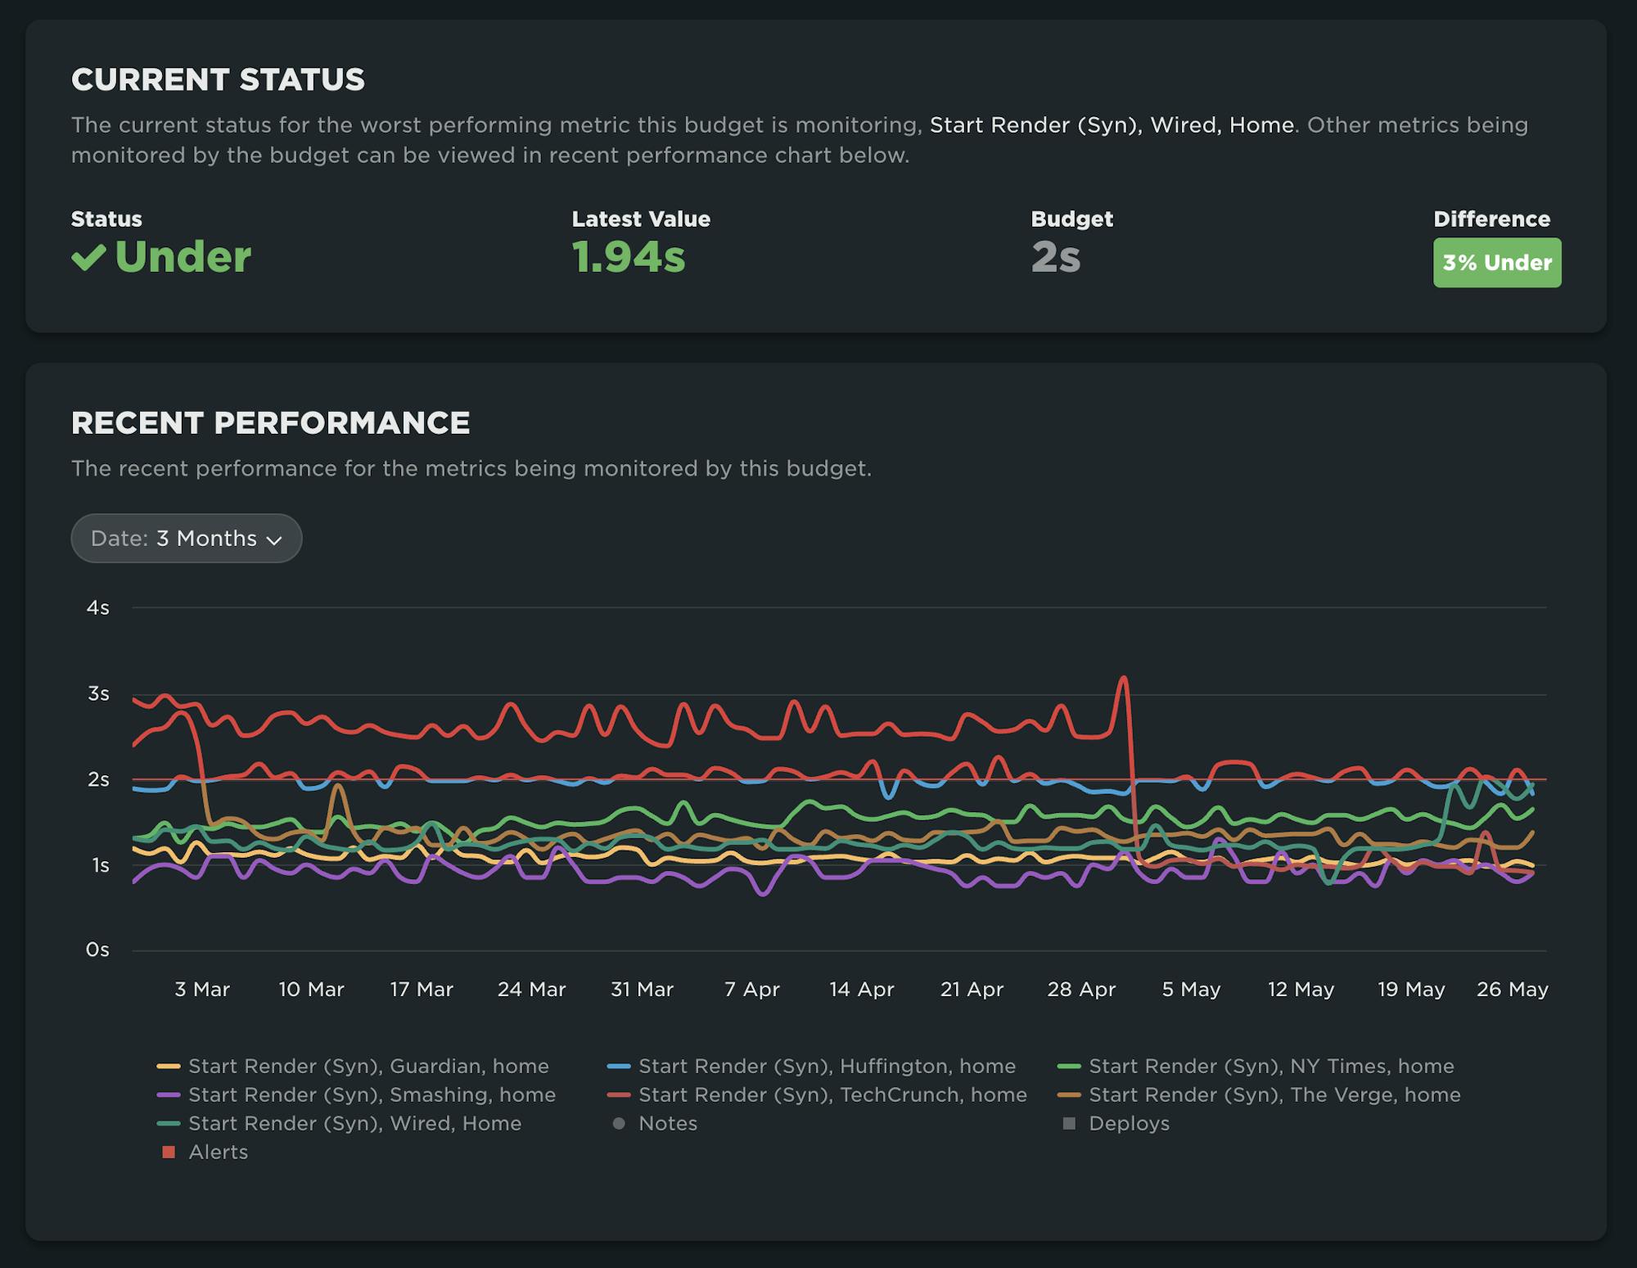This screenshot has width=1637, height=1268.
Task: Click the Alerts red square icon
Action: [x=169, y=1153]
